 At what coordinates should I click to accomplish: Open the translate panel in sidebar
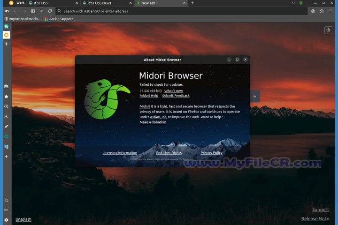6,147
